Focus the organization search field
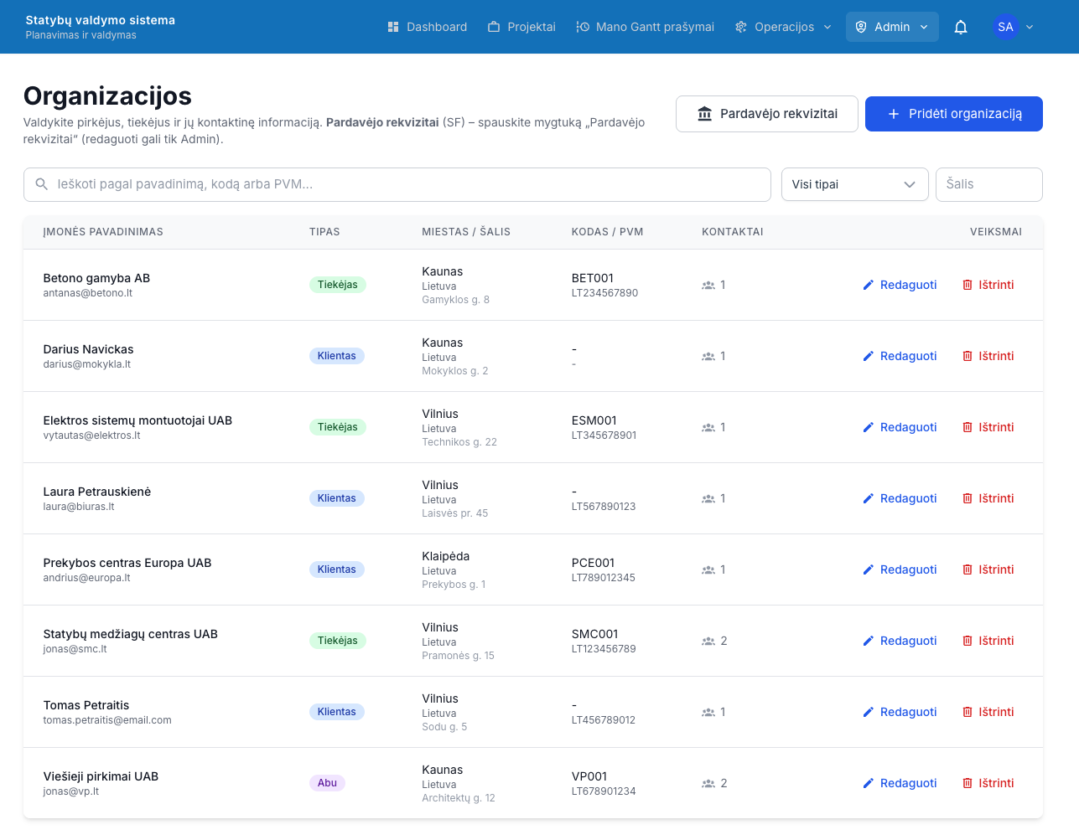The width and height of the screenshot is (1079, 840). click(x=397, y=184)
